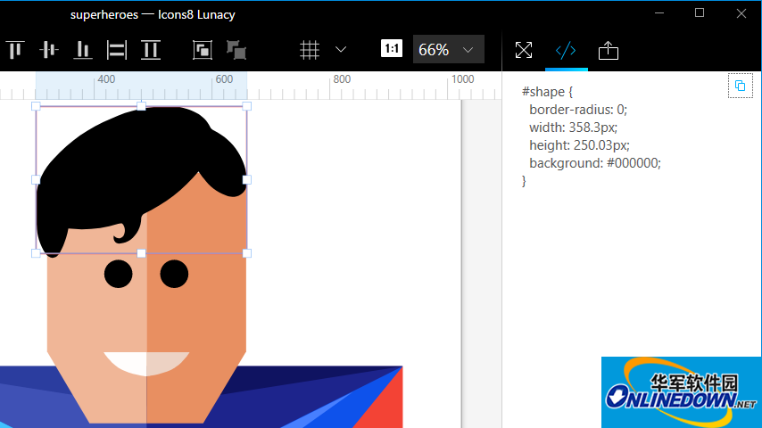Expand the grid options arrow
The width and height of the screenshot is (762, 428).
341,50
